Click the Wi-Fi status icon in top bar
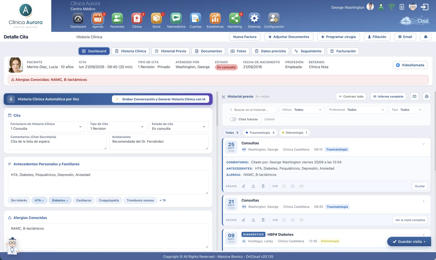 392,7
